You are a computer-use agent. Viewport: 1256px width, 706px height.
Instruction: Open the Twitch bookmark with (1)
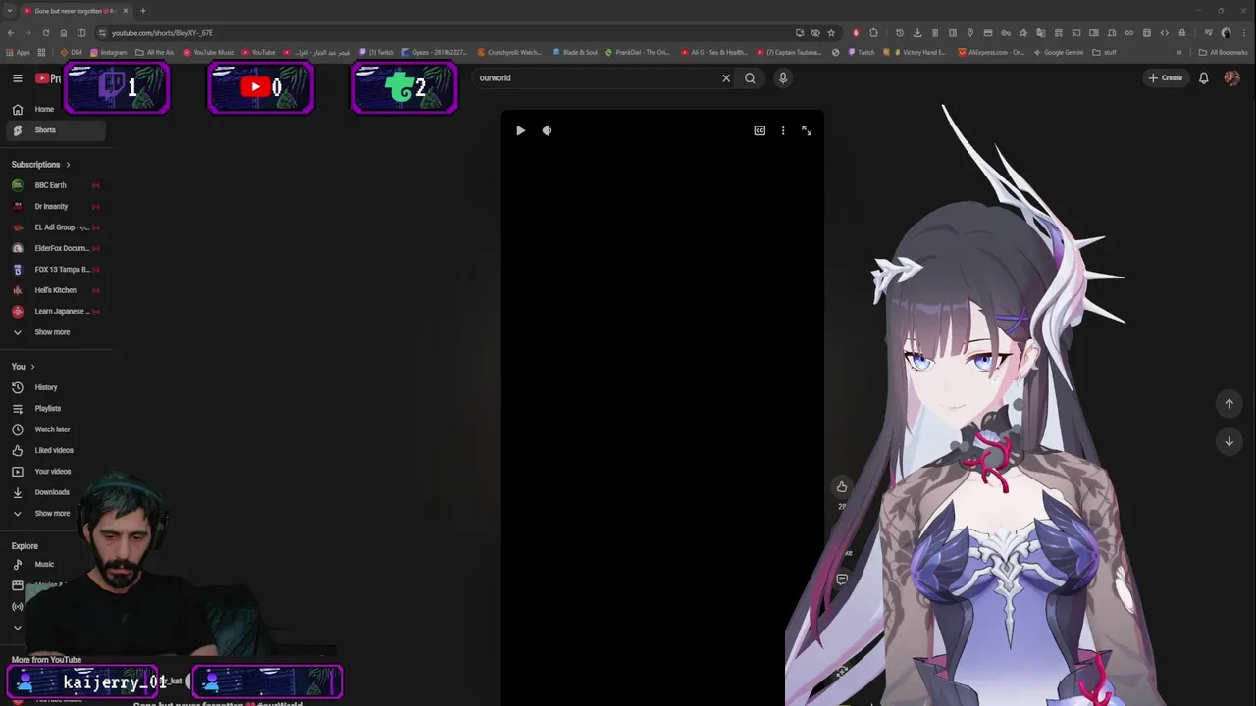coord(377,52)
